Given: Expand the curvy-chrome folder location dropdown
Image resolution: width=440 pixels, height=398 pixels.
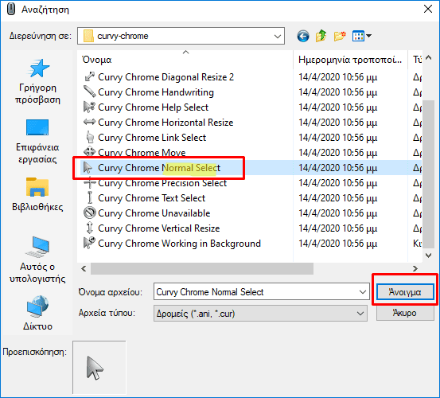Looking at the screenshot, I should pyautogui.click(x=278, y=36).
